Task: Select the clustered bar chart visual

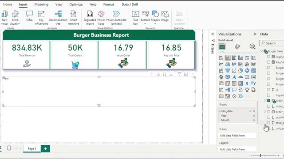Action: coord(234,58)
